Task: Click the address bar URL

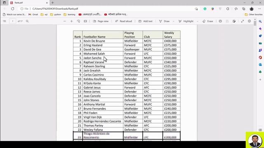Action: tap(55, 9)
